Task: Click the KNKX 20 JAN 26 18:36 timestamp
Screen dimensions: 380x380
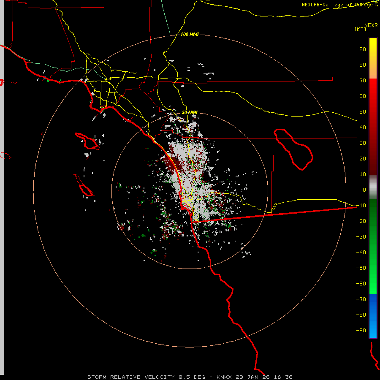Action: coord(255,377)
